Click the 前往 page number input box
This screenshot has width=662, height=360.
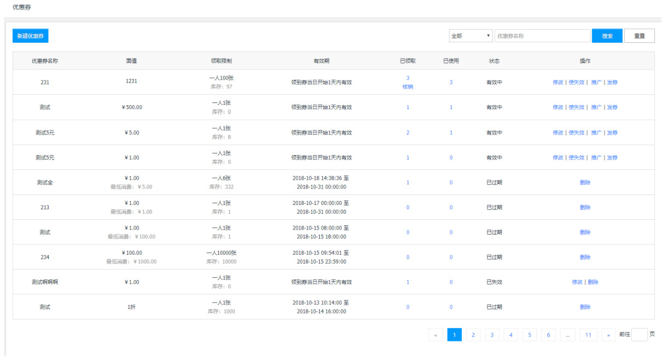(x=639, y=335)
